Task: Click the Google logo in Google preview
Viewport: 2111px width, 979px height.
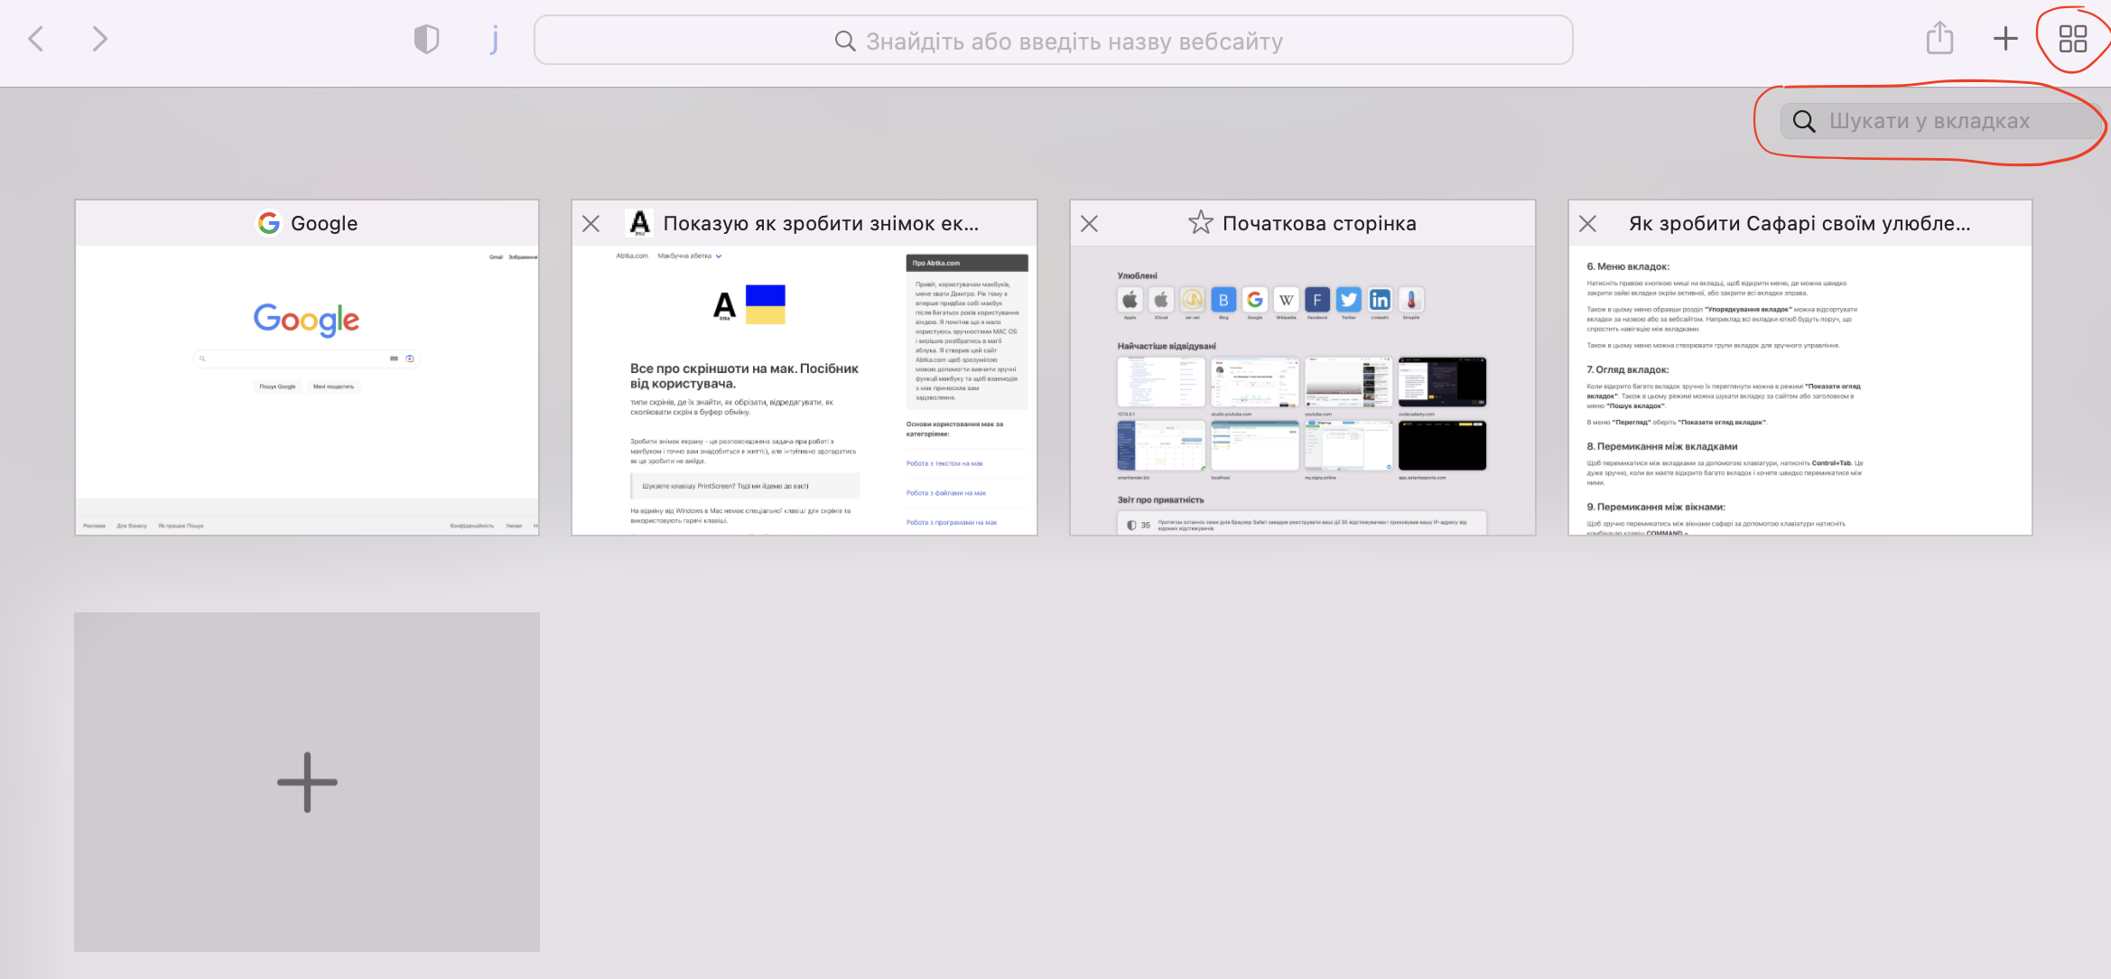Action: tap(306, 319)
